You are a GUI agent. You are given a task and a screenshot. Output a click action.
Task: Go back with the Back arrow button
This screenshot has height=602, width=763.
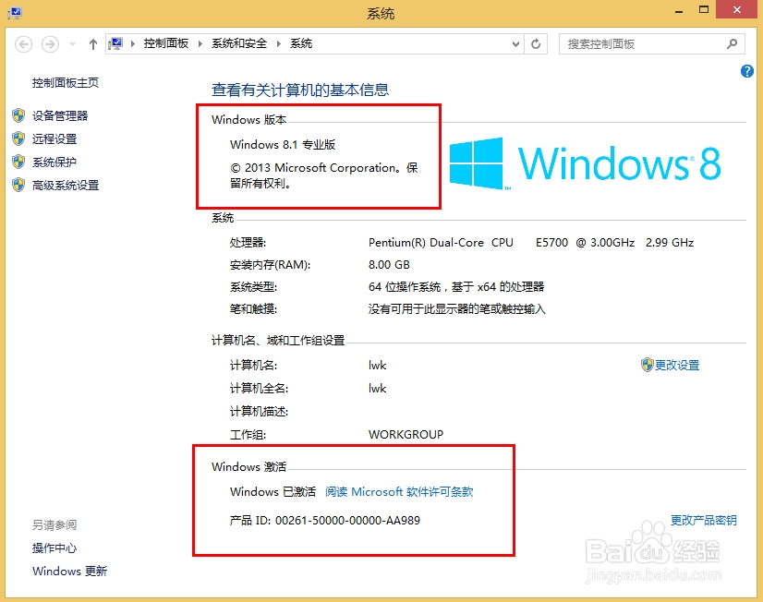(x=23, y=44)
